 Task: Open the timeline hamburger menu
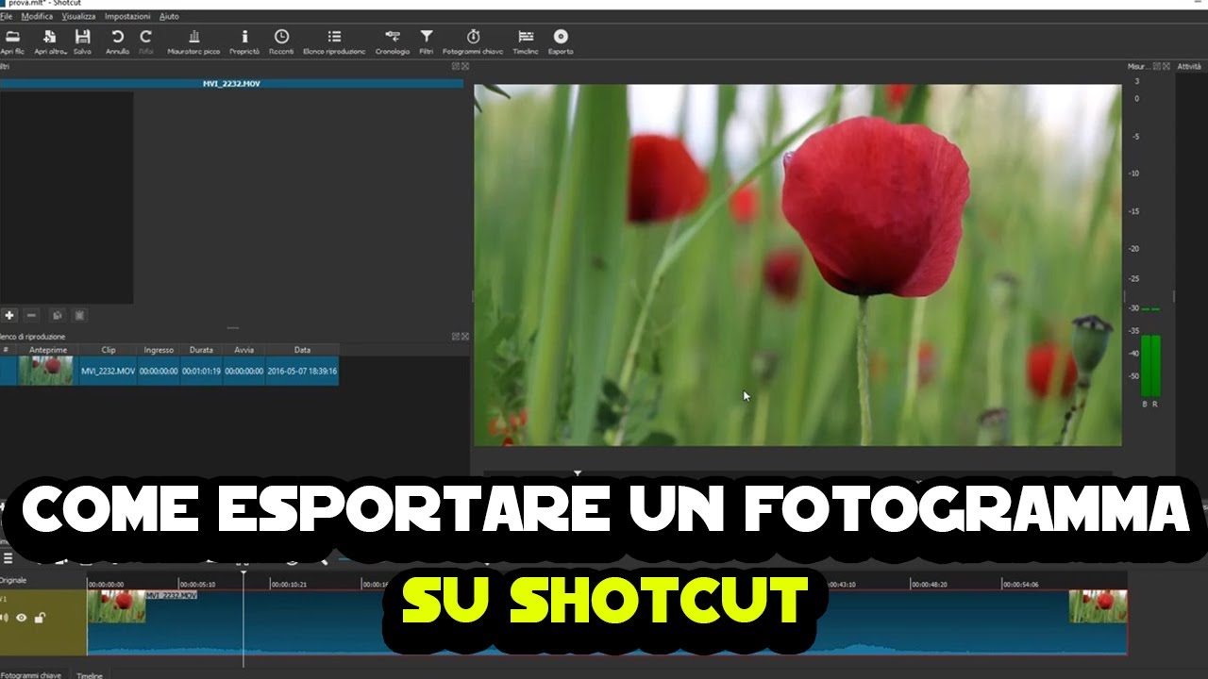(8, 559)
